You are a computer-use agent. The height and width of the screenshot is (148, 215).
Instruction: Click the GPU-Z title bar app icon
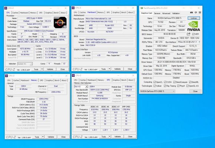(x=142, y=8)
